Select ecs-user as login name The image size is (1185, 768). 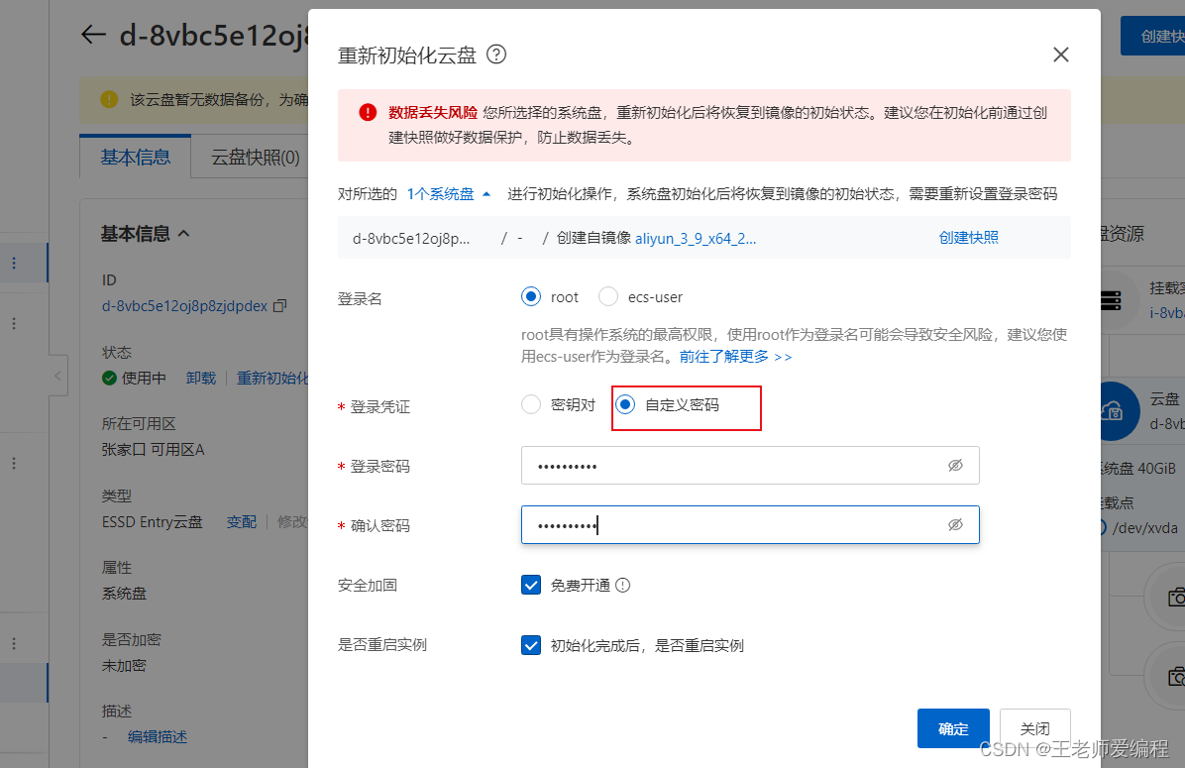[608, 297]
